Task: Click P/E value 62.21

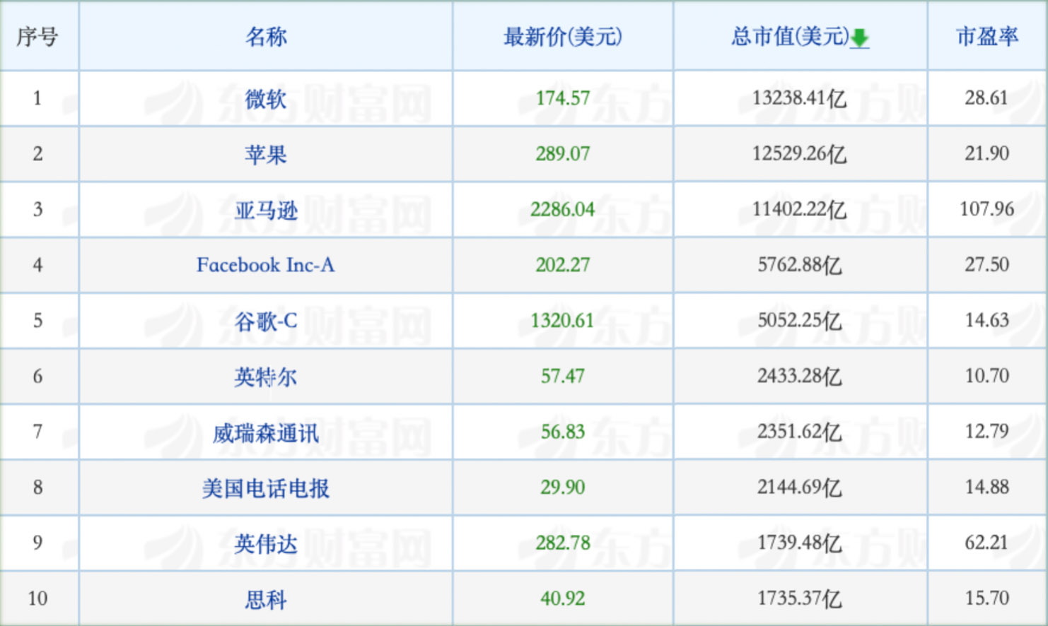Action: [987, 543]
